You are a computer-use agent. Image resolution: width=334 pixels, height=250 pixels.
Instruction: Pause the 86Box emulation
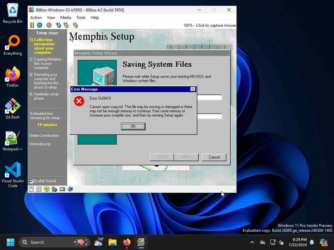(32, 25)
